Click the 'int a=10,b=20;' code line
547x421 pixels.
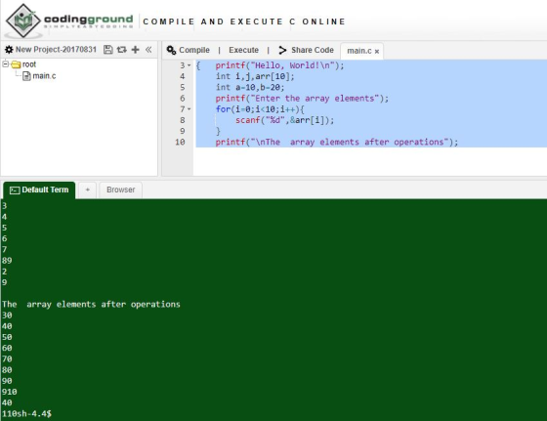(250, 87)
